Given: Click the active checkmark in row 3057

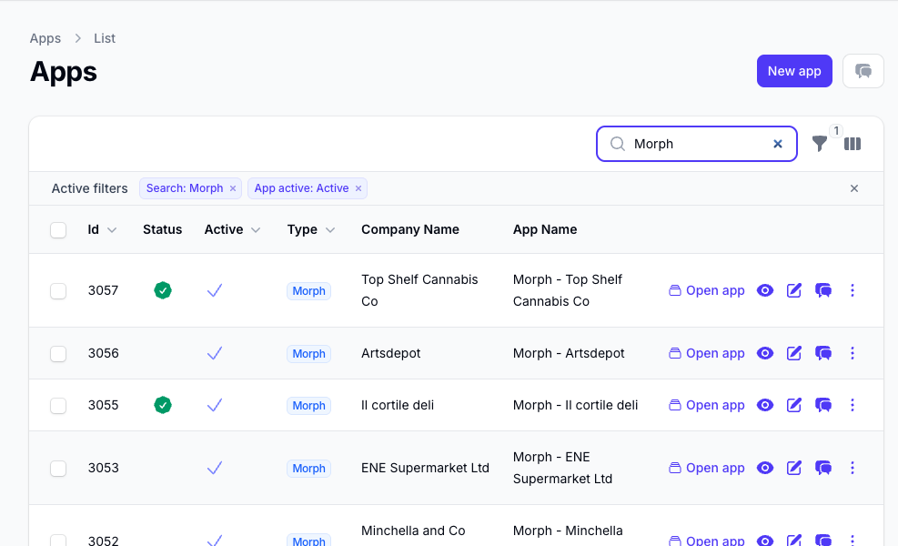Looking at the screenshot, I should click(215, 290).
